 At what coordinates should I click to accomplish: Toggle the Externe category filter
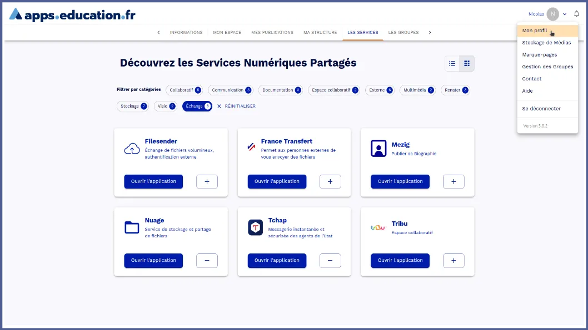pos(380,90)
